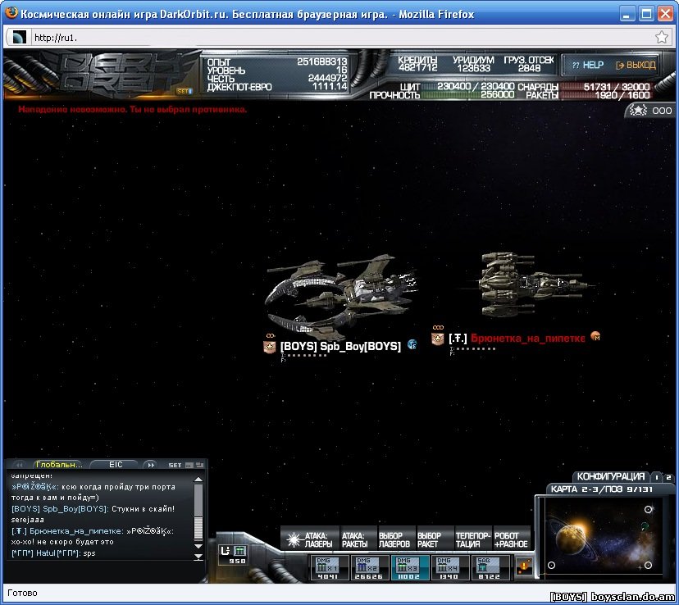
Task: Click the КРЕДИТЫ value 4821712
Action: 418,68
